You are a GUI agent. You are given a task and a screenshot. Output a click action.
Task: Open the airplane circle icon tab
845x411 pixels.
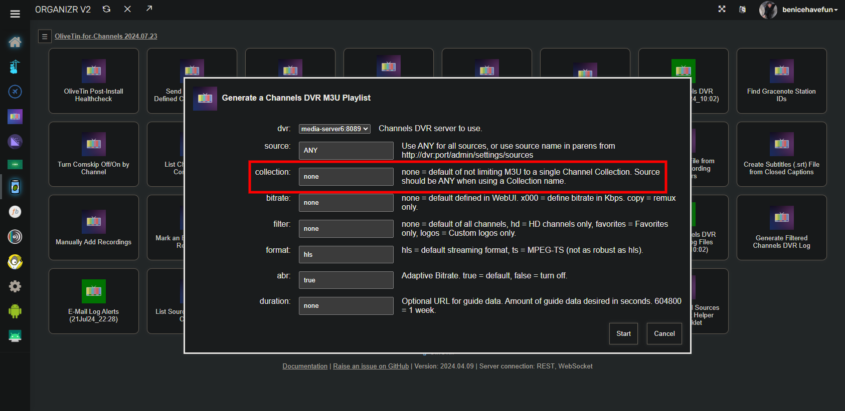15,92
